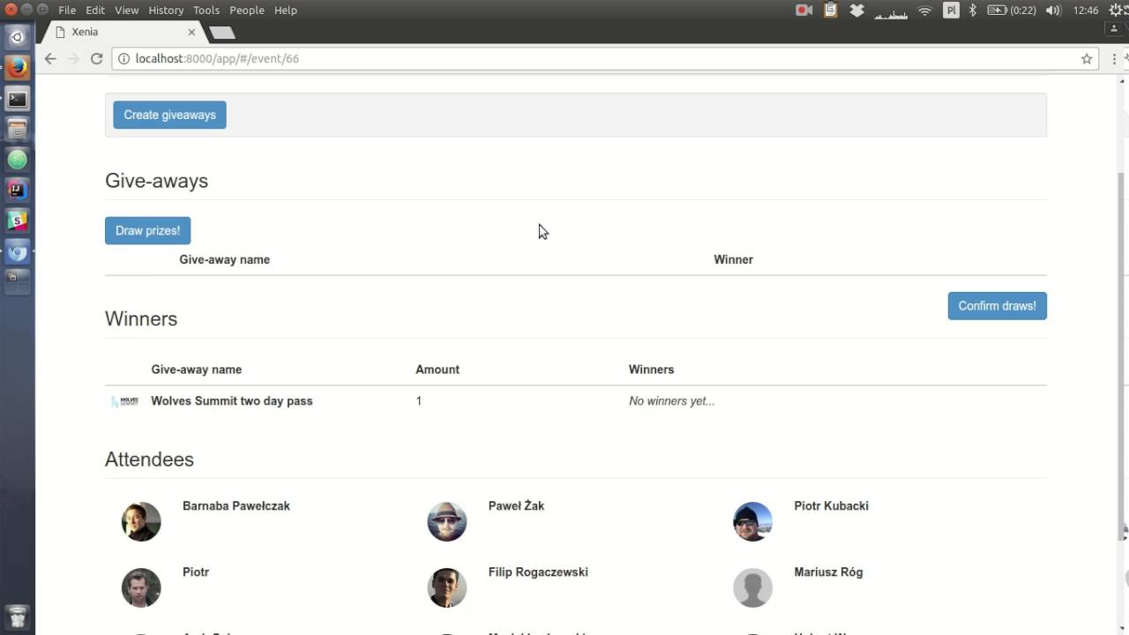Screen dimensions: 1129x635
Task: Open the workspace switcher dock icon
Action: [x=17, y=281]
